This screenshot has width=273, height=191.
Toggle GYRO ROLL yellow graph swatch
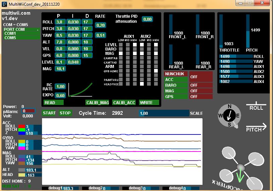22,141
